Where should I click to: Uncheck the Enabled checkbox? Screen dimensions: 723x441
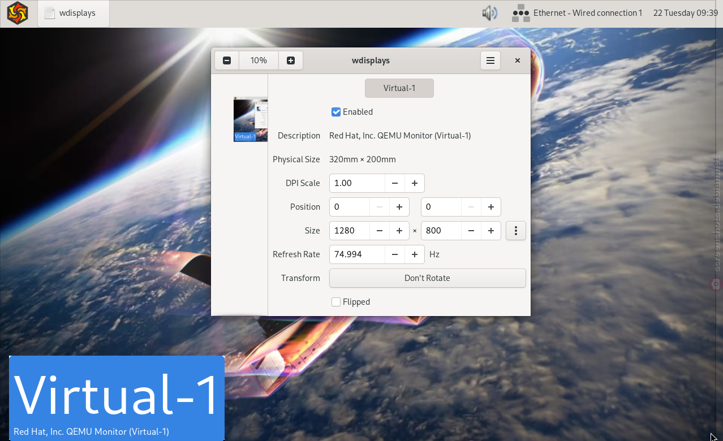coord(336,112)
